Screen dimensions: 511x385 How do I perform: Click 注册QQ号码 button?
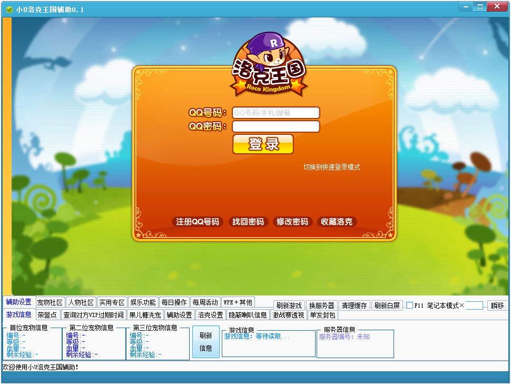[x=198, y=222]
